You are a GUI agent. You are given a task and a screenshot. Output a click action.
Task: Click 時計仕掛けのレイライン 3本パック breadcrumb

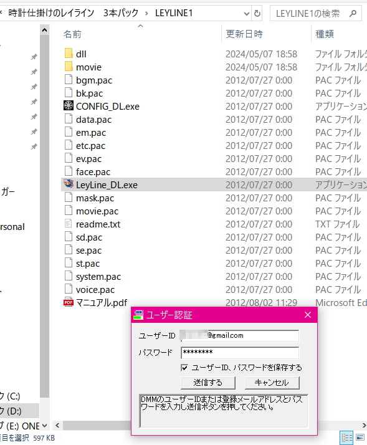click(x=74, y=13)
